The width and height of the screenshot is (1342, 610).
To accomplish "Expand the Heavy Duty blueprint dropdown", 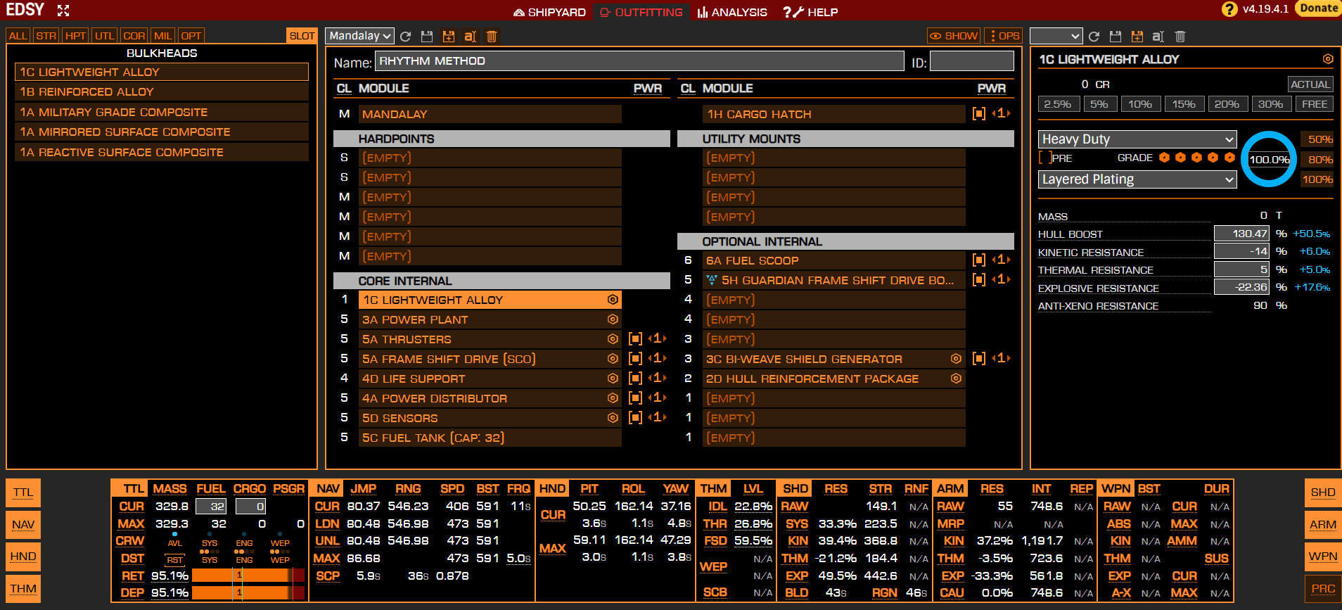I will coord(1137,139).
